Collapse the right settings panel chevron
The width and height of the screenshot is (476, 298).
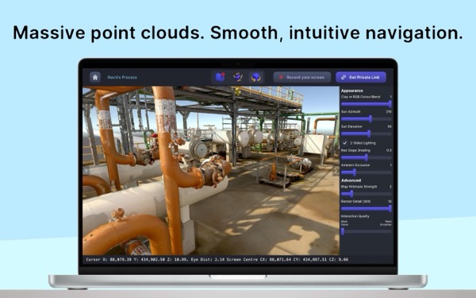(x=336, y=171)
